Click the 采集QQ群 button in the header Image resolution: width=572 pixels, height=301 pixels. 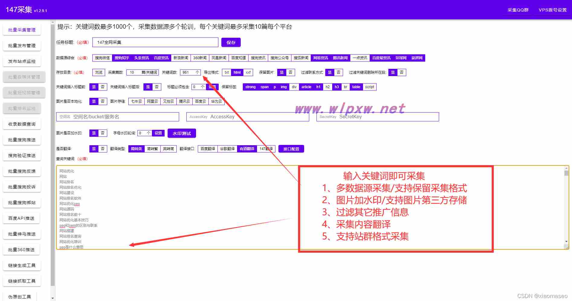(518, 10)
